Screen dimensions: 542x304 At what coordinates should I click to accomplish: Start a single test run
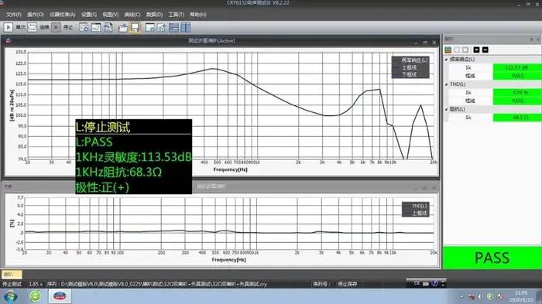[x=9, y=27]
